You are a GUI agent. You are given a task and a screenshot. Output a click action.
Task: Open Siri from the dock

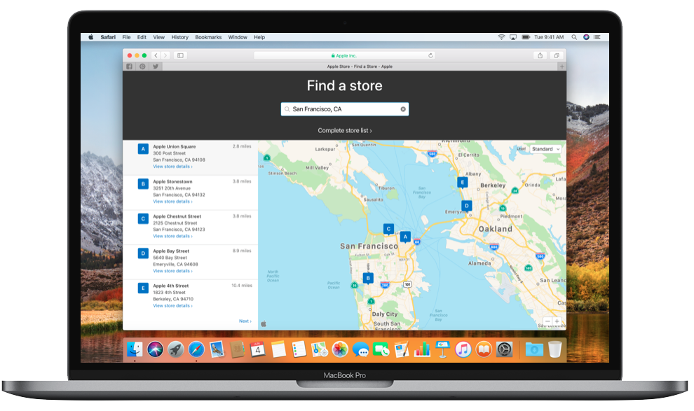(x=156, y=349)
